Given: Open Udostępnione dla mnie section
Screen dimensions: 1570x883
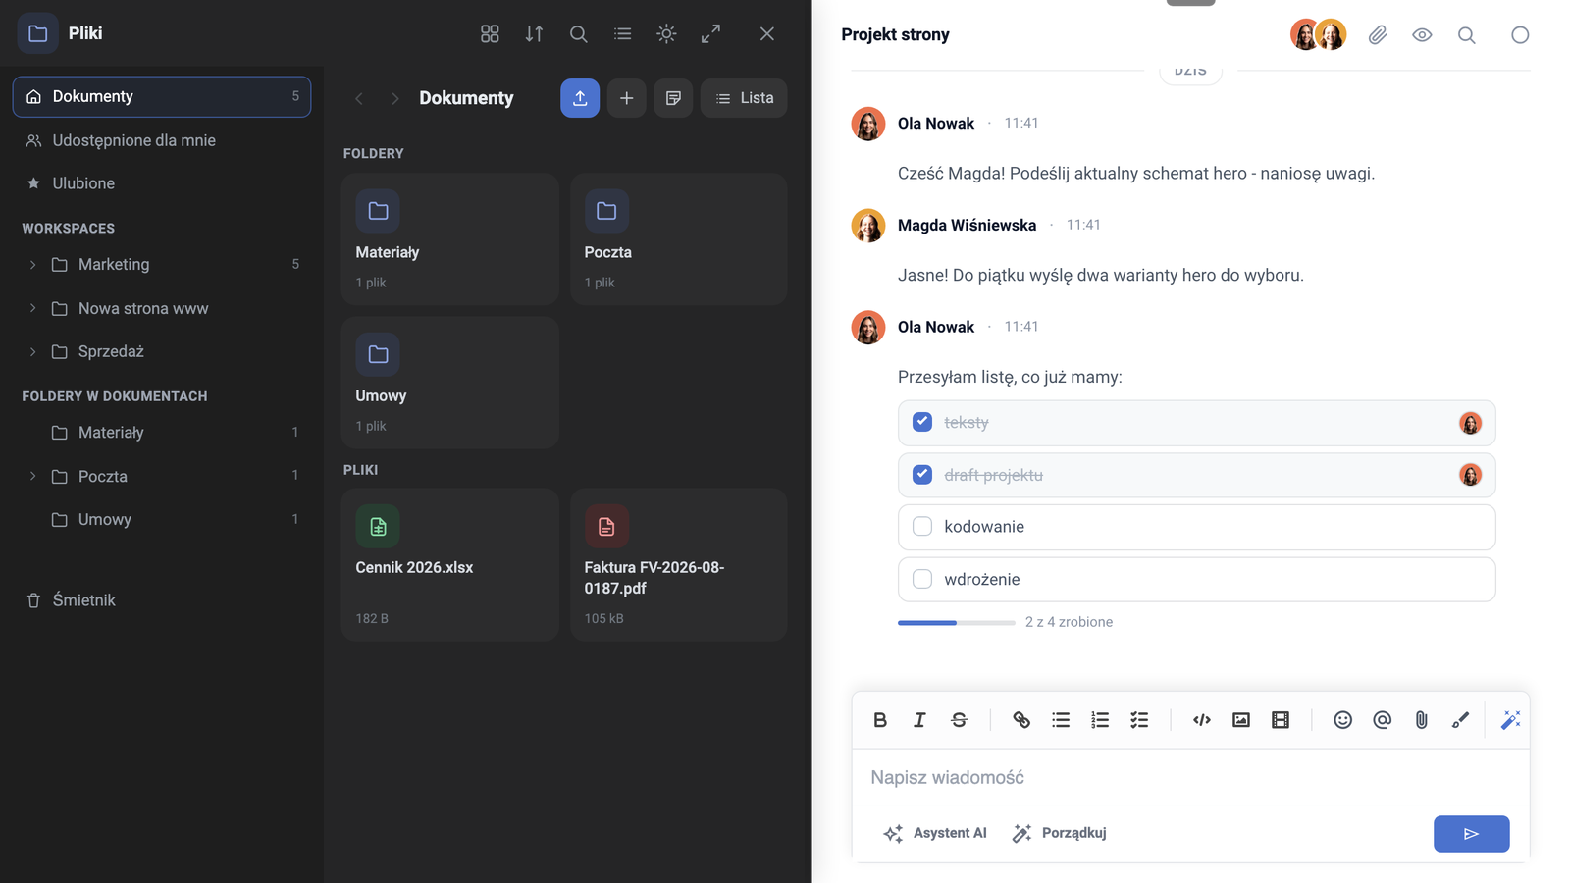Looking at the screenshot, I should point(162,140).
